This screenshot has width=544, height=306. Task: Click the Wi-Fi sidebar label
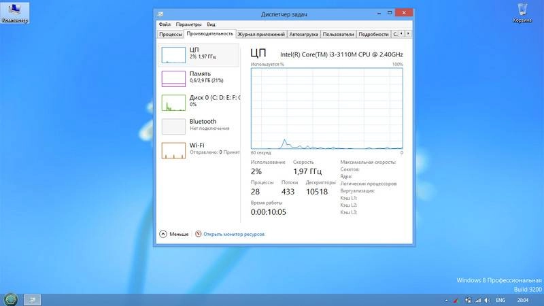[197, 146]
